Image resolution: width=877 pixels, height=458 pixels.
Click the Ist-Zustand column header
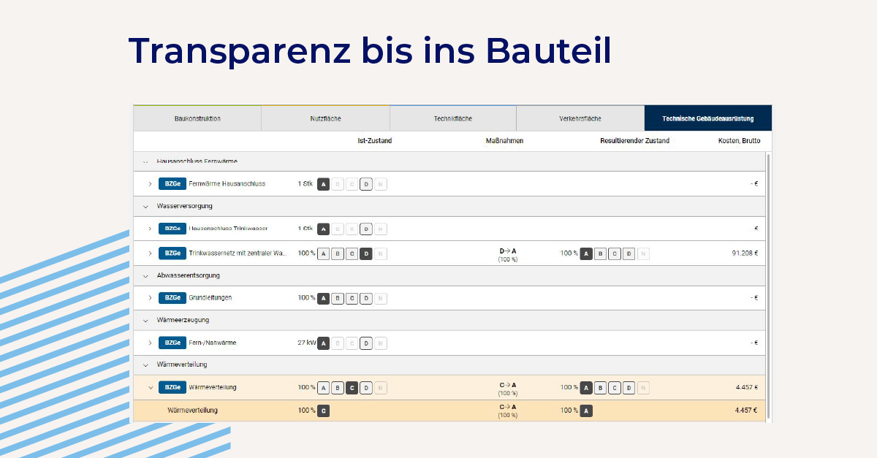tap(374, 140)
